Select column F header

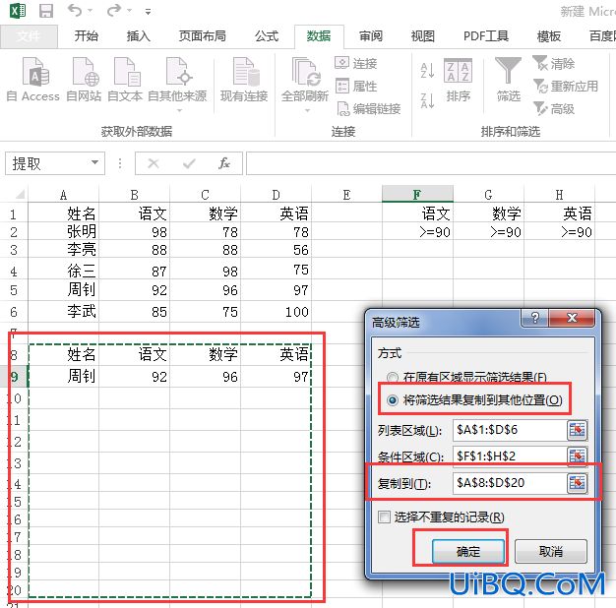[417, 194]
